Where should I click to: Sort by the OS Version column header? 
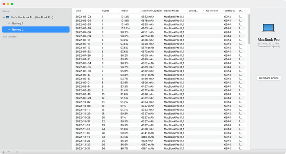coord(212,11)
